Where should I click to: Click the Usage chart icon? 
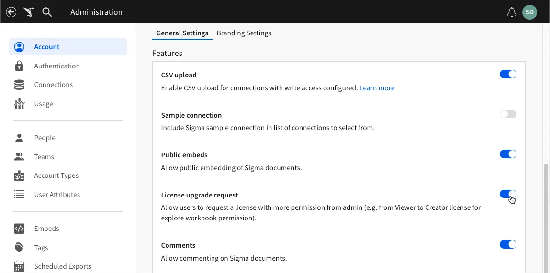click(x=19, y=104)
